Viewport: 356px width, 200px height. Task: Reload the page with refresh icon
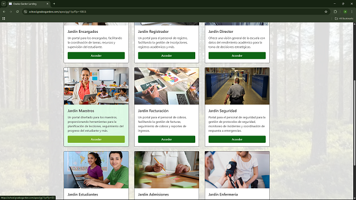[17, 12]
